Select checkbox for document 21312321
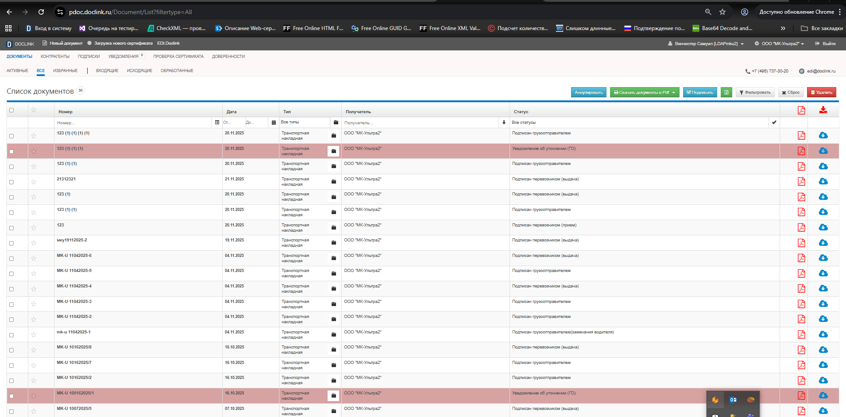 tap(12, 182)
